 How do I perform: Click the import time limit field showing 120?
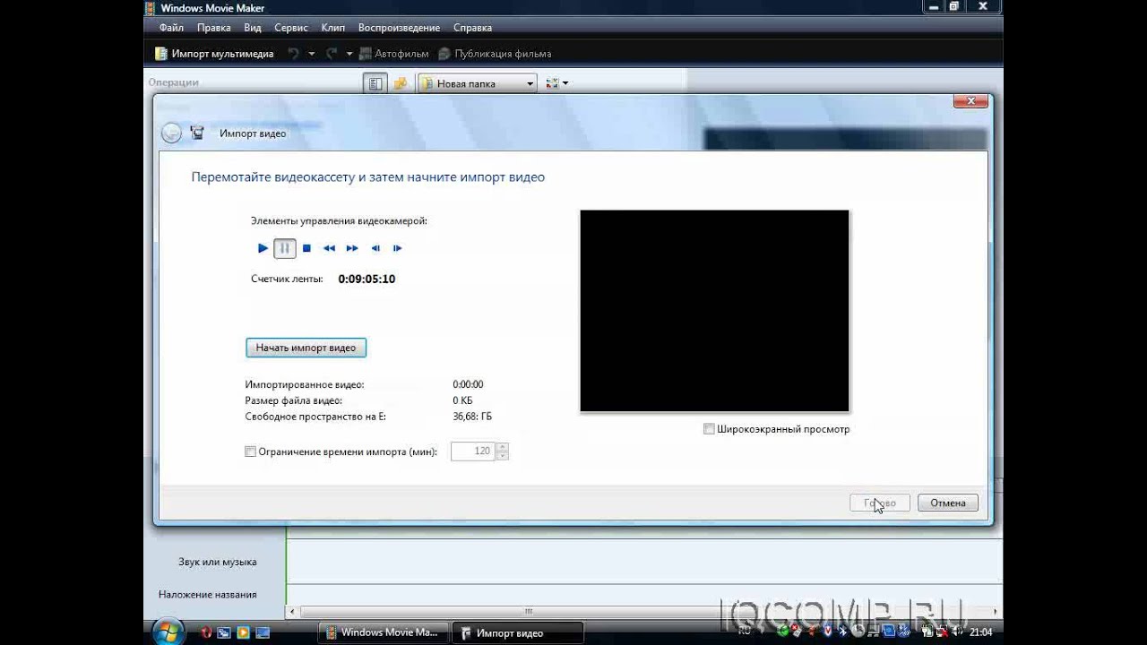473,451
